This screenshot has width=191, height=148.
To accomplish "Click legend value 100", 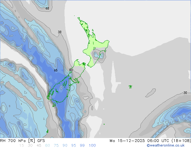I will (x=92, y=146).
